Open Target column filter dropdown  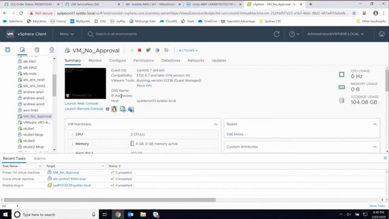point(103,166)
